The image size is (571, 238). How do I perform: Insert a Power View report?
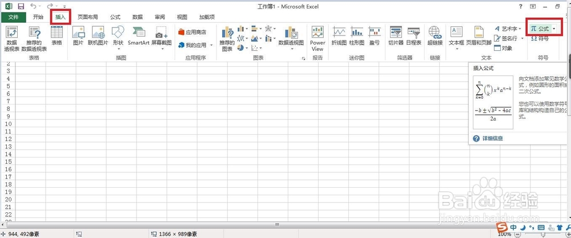click(317, 39)
